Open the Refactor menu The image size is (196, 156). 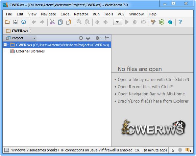pyautogui.click(x=81, y=14)
